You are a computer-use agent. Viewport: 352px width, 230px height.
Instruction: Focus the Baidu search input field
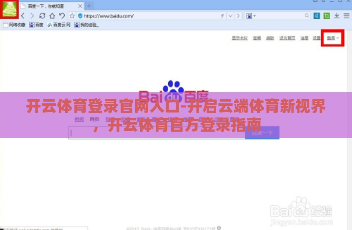click(157, 133)
